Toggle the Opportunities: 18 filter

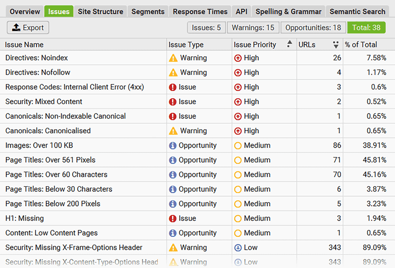313,27
